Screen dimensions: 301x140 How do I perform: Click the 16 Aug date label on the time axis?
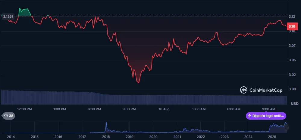tap(164, 109)
